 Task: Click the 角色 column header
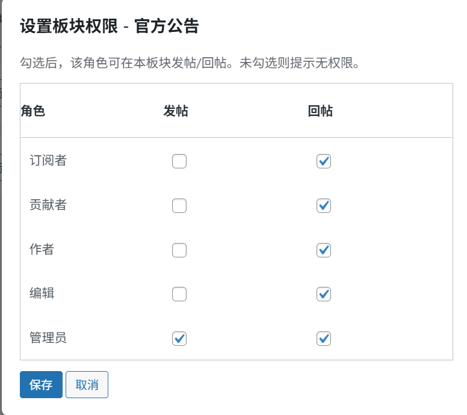[x=33, y=111]
